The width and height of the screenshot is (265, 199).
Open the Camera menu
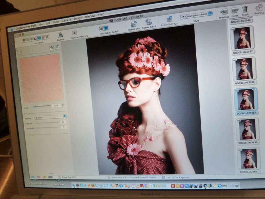pos(66,20)
